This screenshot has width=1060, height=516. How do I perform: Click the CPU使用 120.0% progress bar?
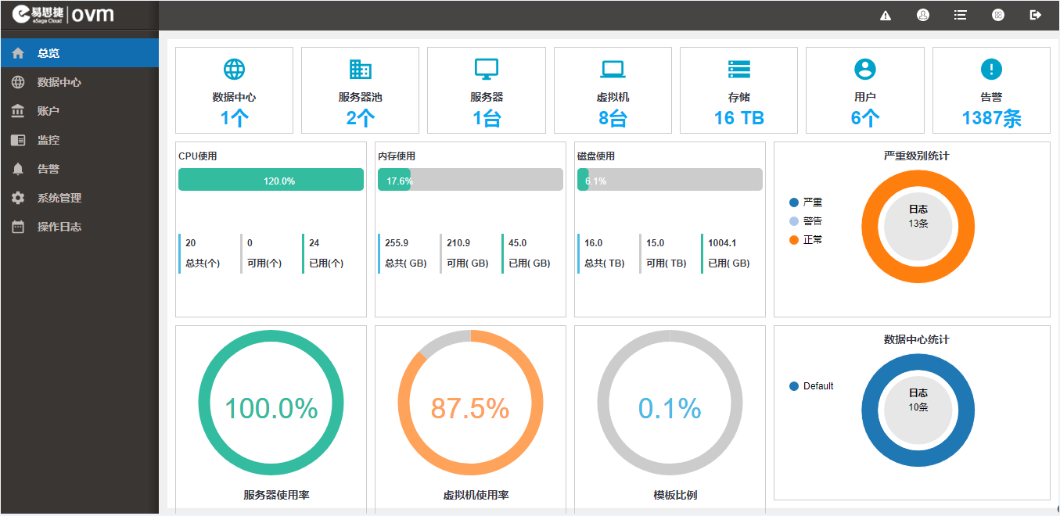tap(271, 180)
